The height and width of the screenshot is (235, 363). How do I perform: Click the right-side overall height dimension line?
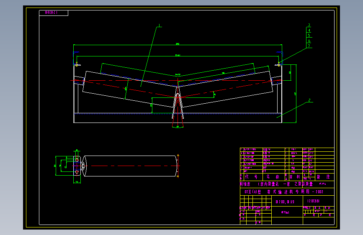296,93
